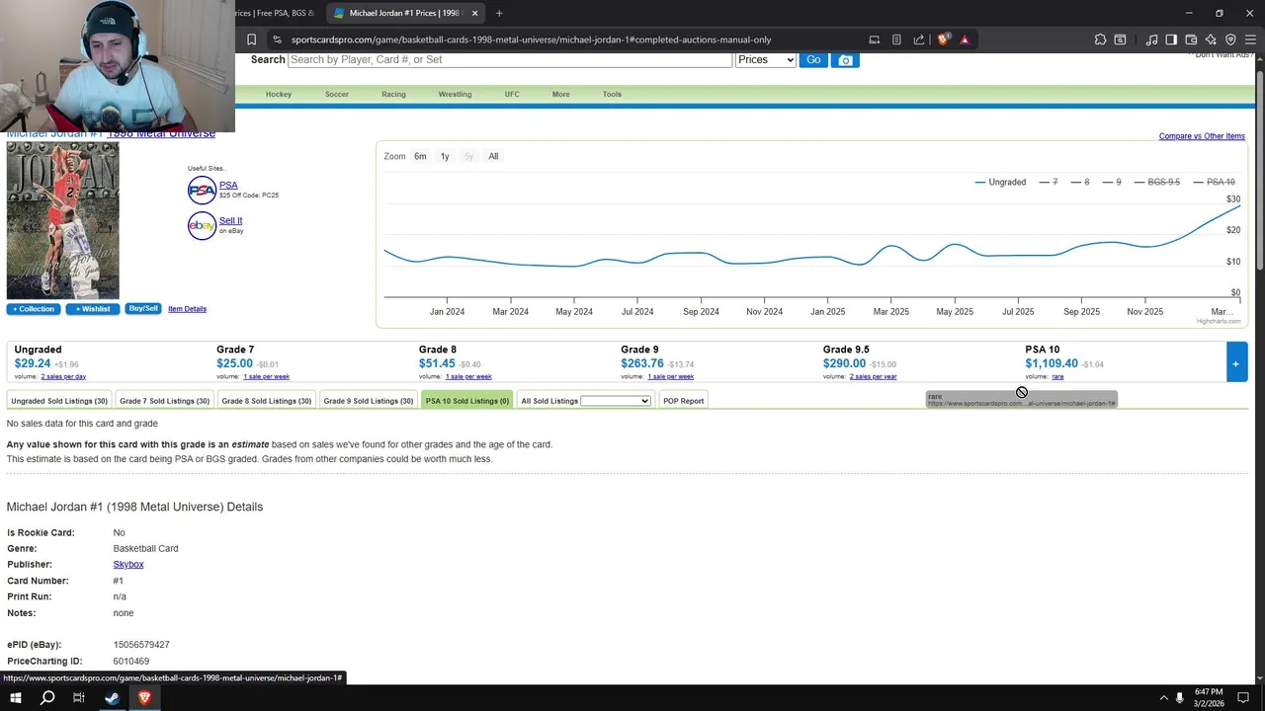
Task: Open the Prices search type dropdown
Action: pos(766,60)
